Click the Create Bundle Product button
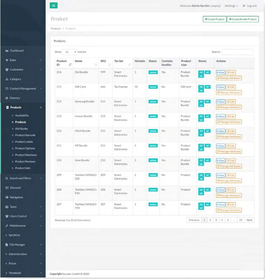The width and height of the screenshot is (265, 279). coord(242,19)
